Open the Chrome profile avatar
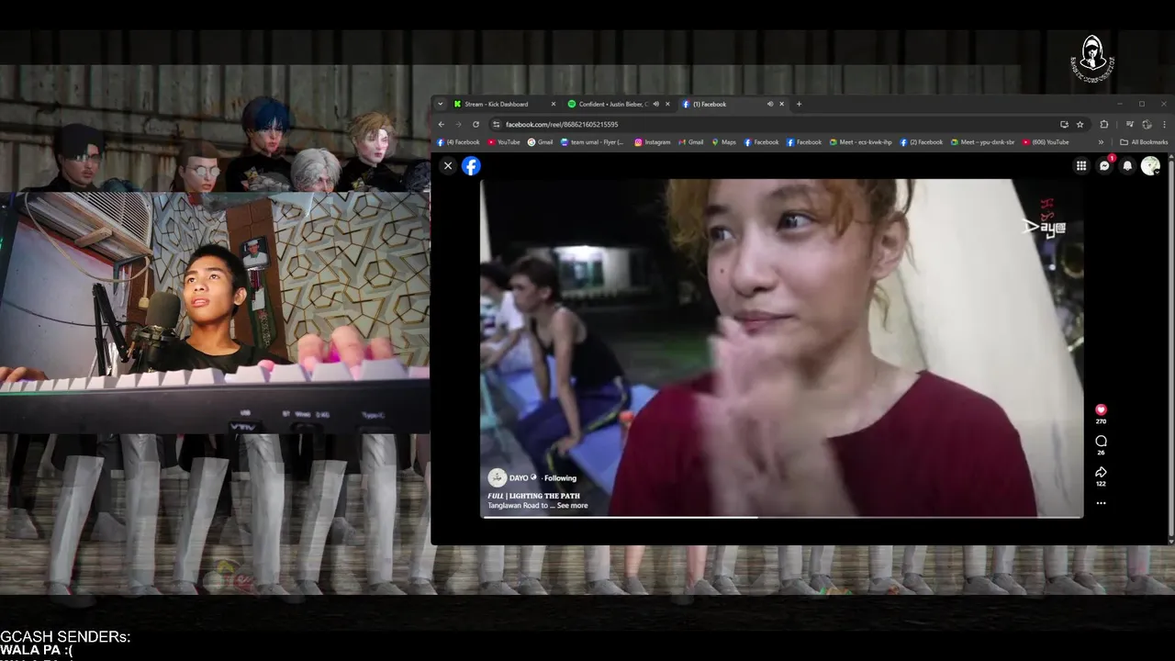 click(x=1147, y=124)
